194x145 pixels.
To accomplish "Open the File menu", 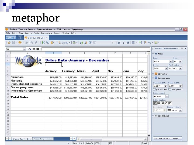I will pyautogui.click(x=8, y=33).
